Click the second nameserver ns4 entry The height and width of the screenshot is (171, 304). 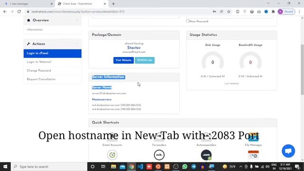point(116,109)
